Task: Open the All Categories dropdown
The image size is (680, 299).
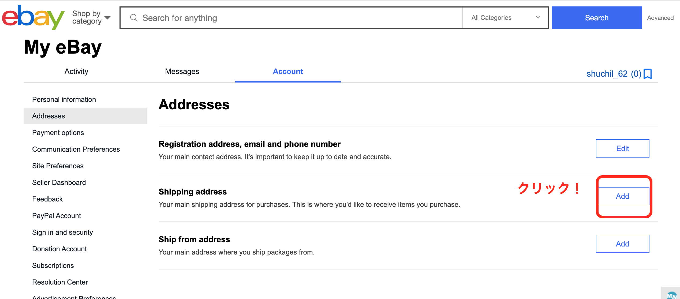Action: pyautogui.click(x=505, y=18)
